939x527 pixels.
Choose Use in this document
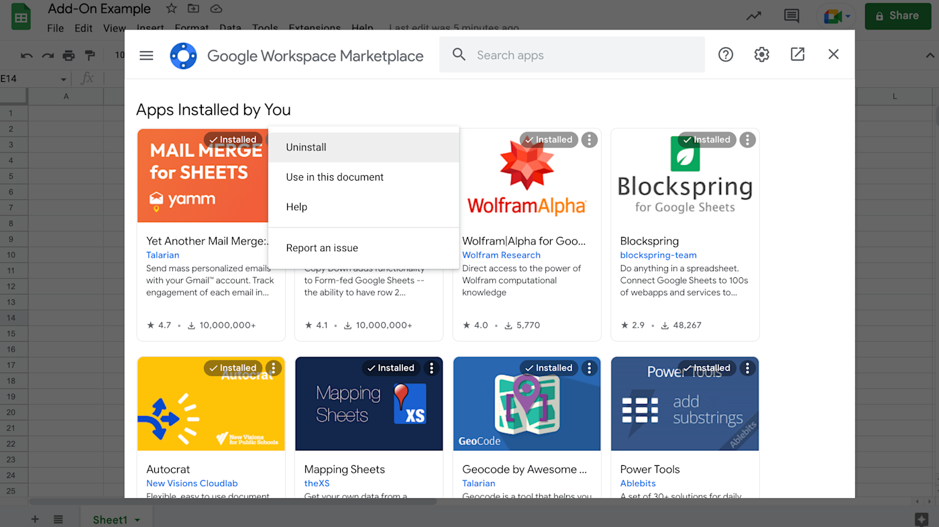364,177
